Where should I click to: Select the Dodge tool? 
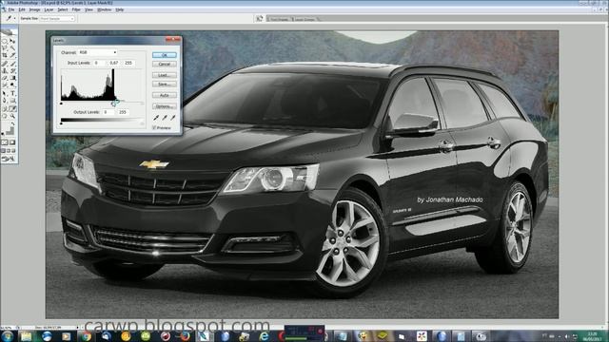[x=12, y=85]
